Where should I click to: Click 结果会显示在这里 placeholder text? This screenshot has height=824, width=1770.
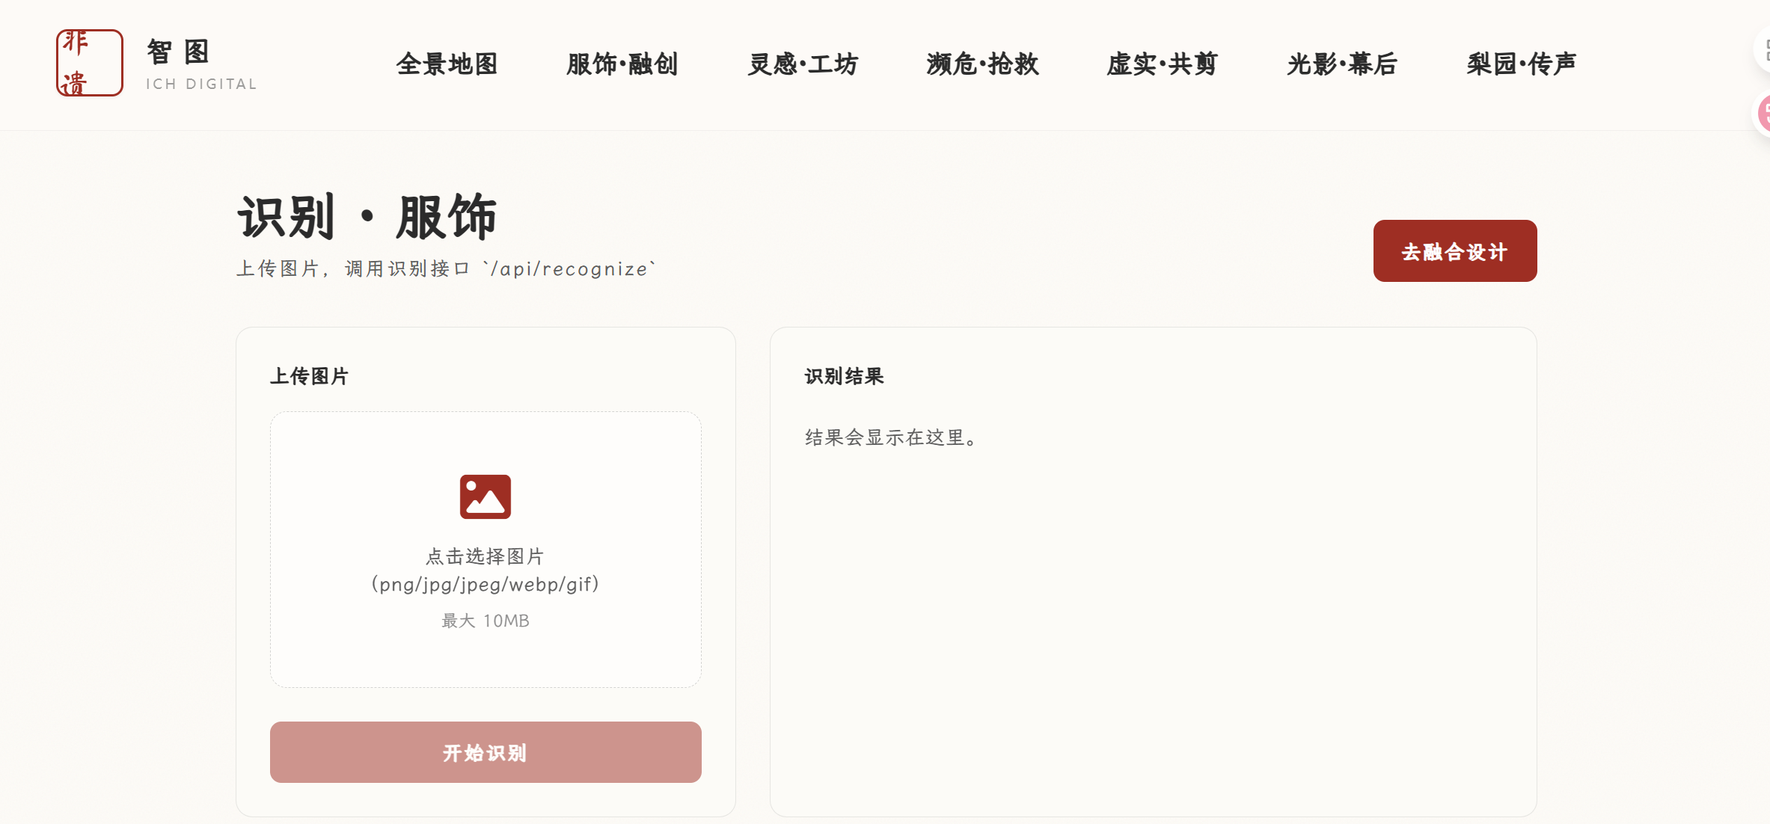(892, 437)
